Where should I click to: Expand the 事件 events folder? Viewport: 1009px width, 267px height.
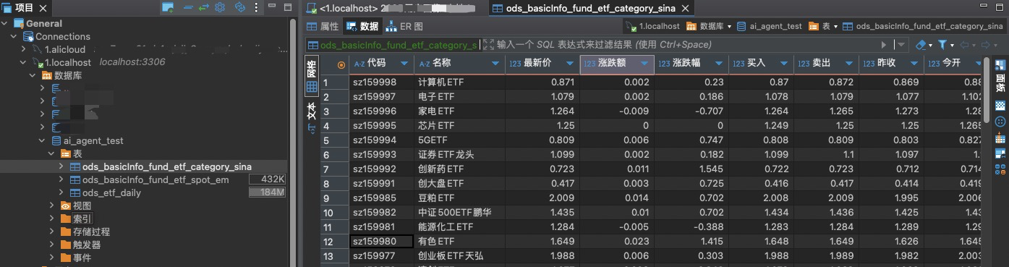tap(51, 258)
